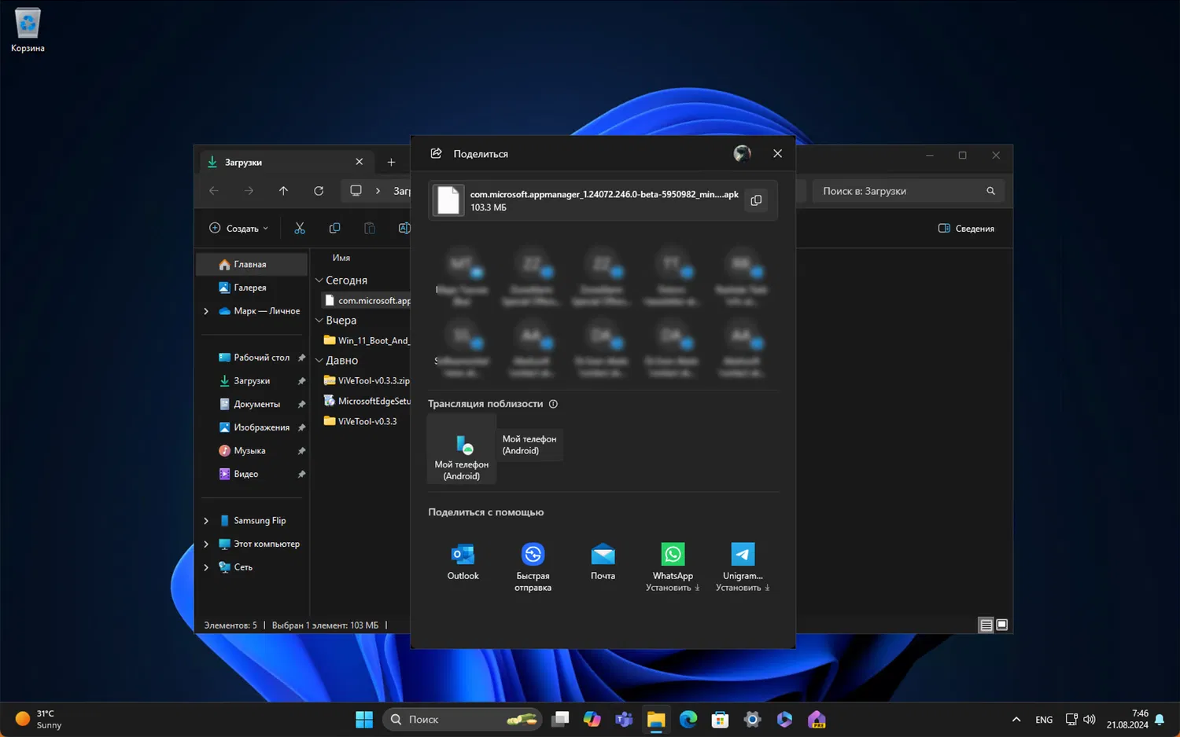Image resolution: width=1180 pixels, height=737 pixels.
Task: Click the Cut scissors icon in toolbar
Action: click(x=300, y=229)
